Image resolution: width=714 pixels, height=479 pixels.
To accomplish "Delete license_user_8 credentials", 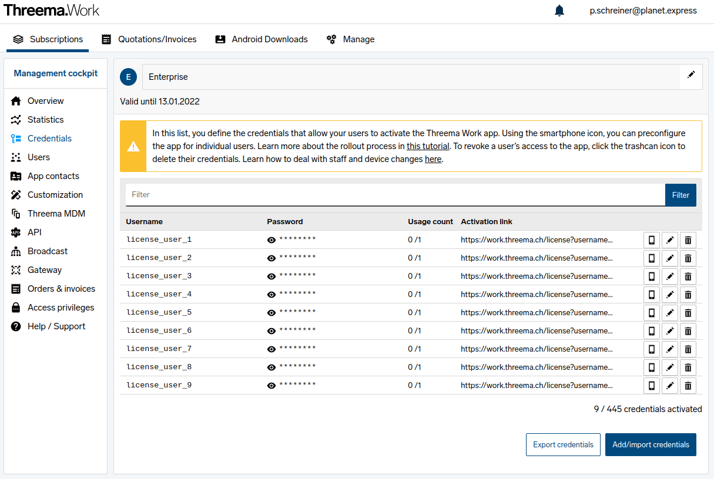I will (x=688, y=367).
